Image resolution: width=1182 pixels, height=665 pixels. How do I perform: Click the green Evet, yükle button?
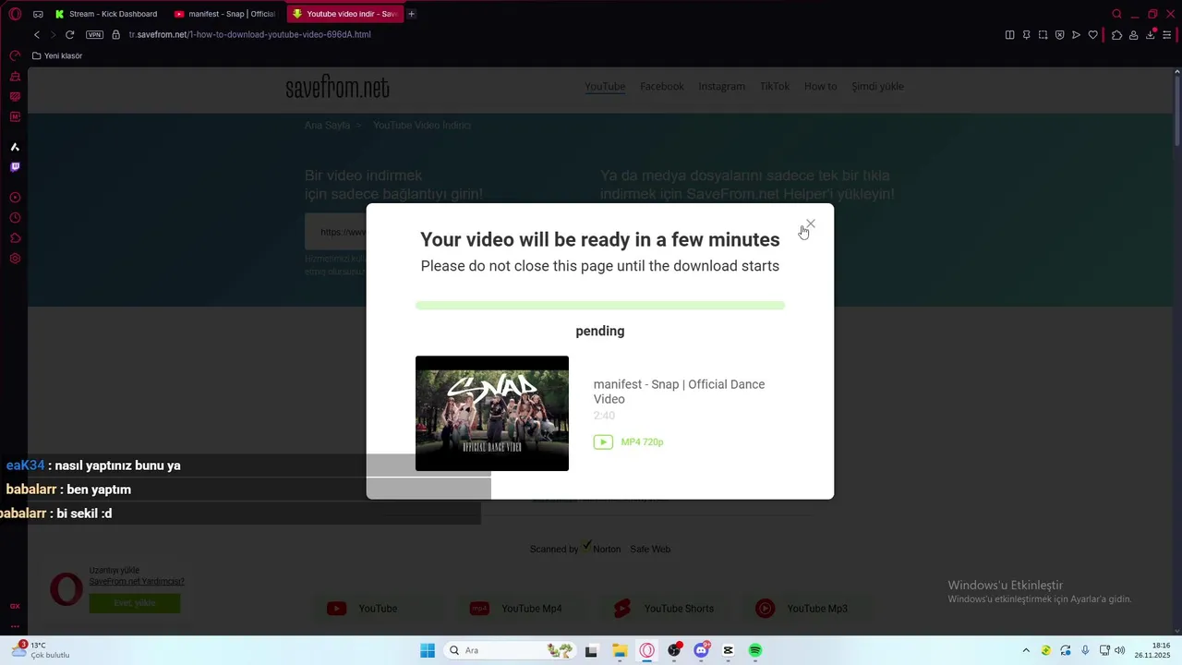click(x=135, y=602)
